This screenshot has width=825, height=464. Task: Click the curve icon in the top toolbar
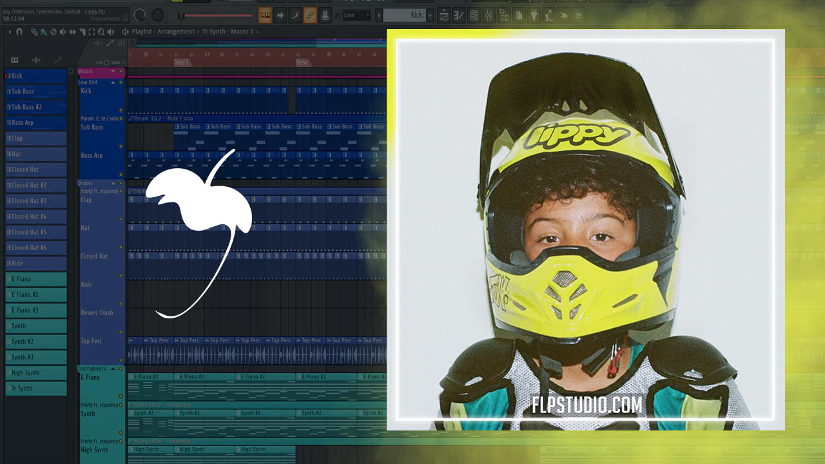(x=295, y=15)
